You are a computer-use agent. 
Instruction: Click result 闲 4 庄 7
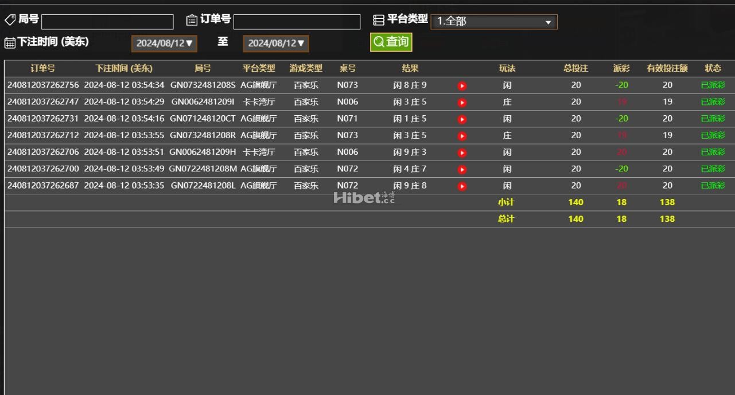point(410,169)
